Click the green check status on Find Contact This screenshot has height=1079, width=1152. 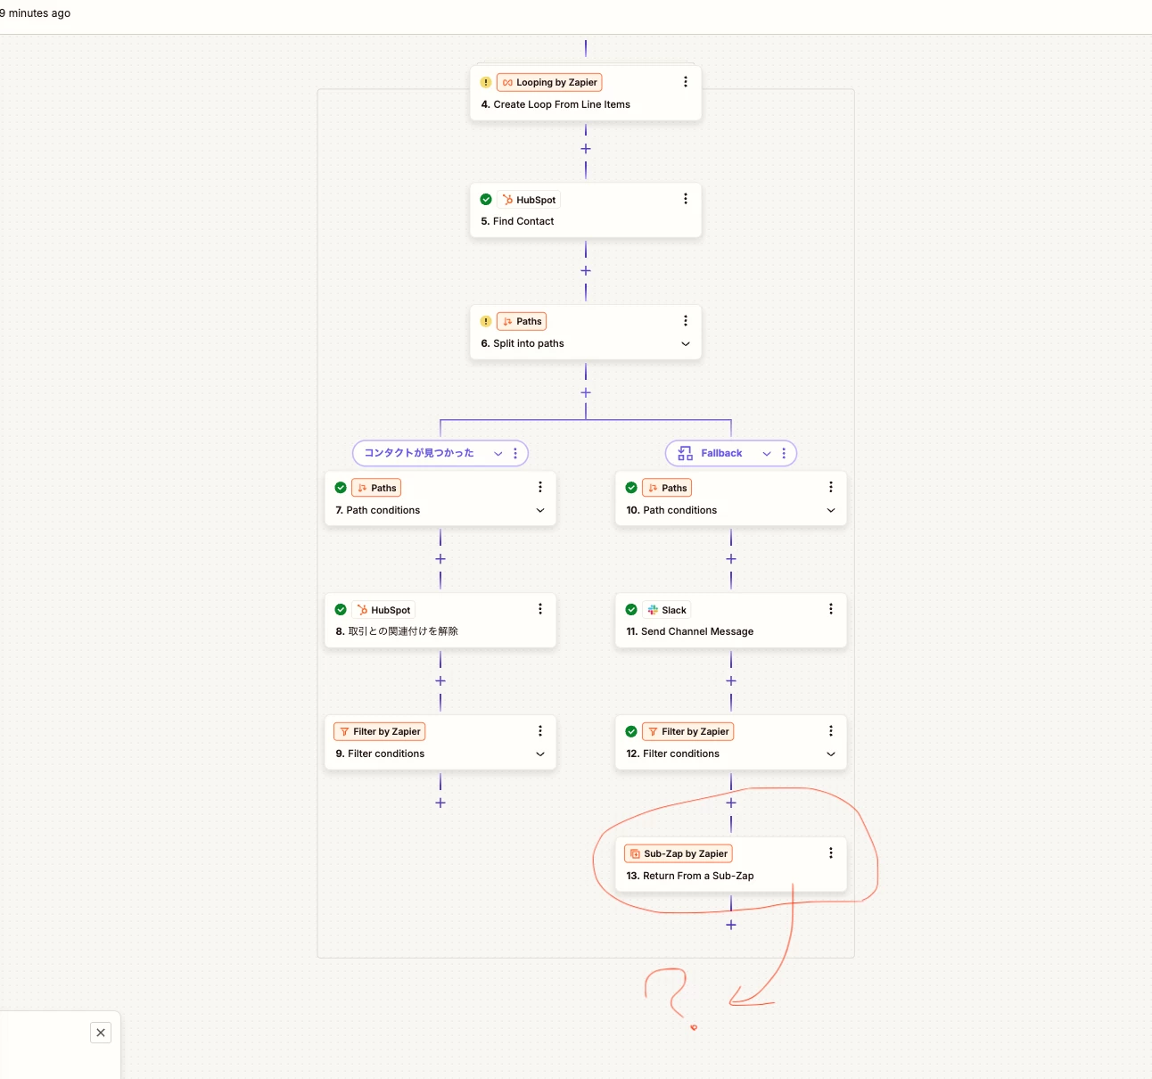point(486,200)
